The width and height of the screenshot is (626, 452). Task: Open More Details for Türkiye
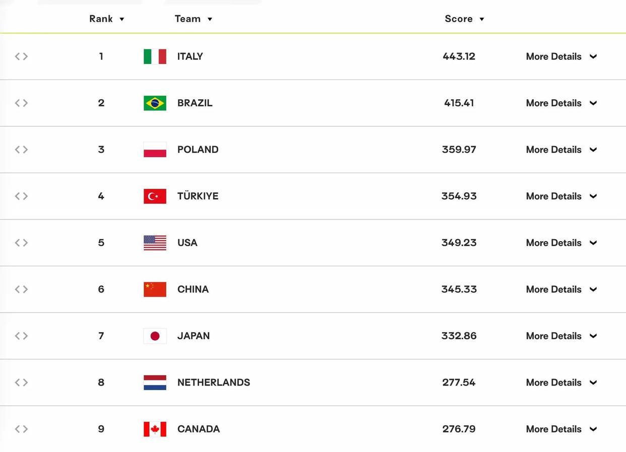click(x=561, y=196)
